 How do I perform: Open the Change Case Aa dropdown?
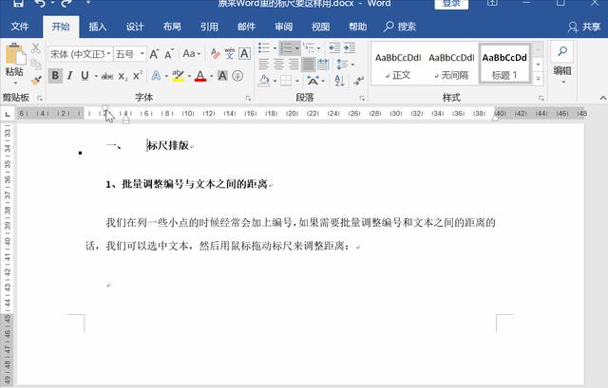[x=192, y=54]
